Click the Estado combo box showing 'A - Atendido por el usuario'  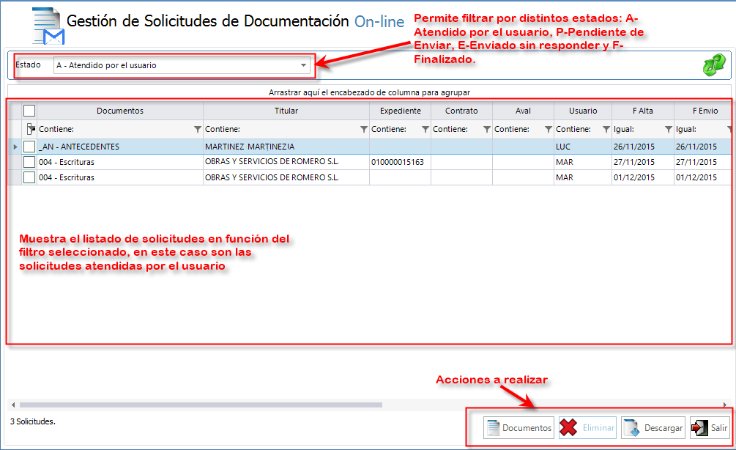182,65
